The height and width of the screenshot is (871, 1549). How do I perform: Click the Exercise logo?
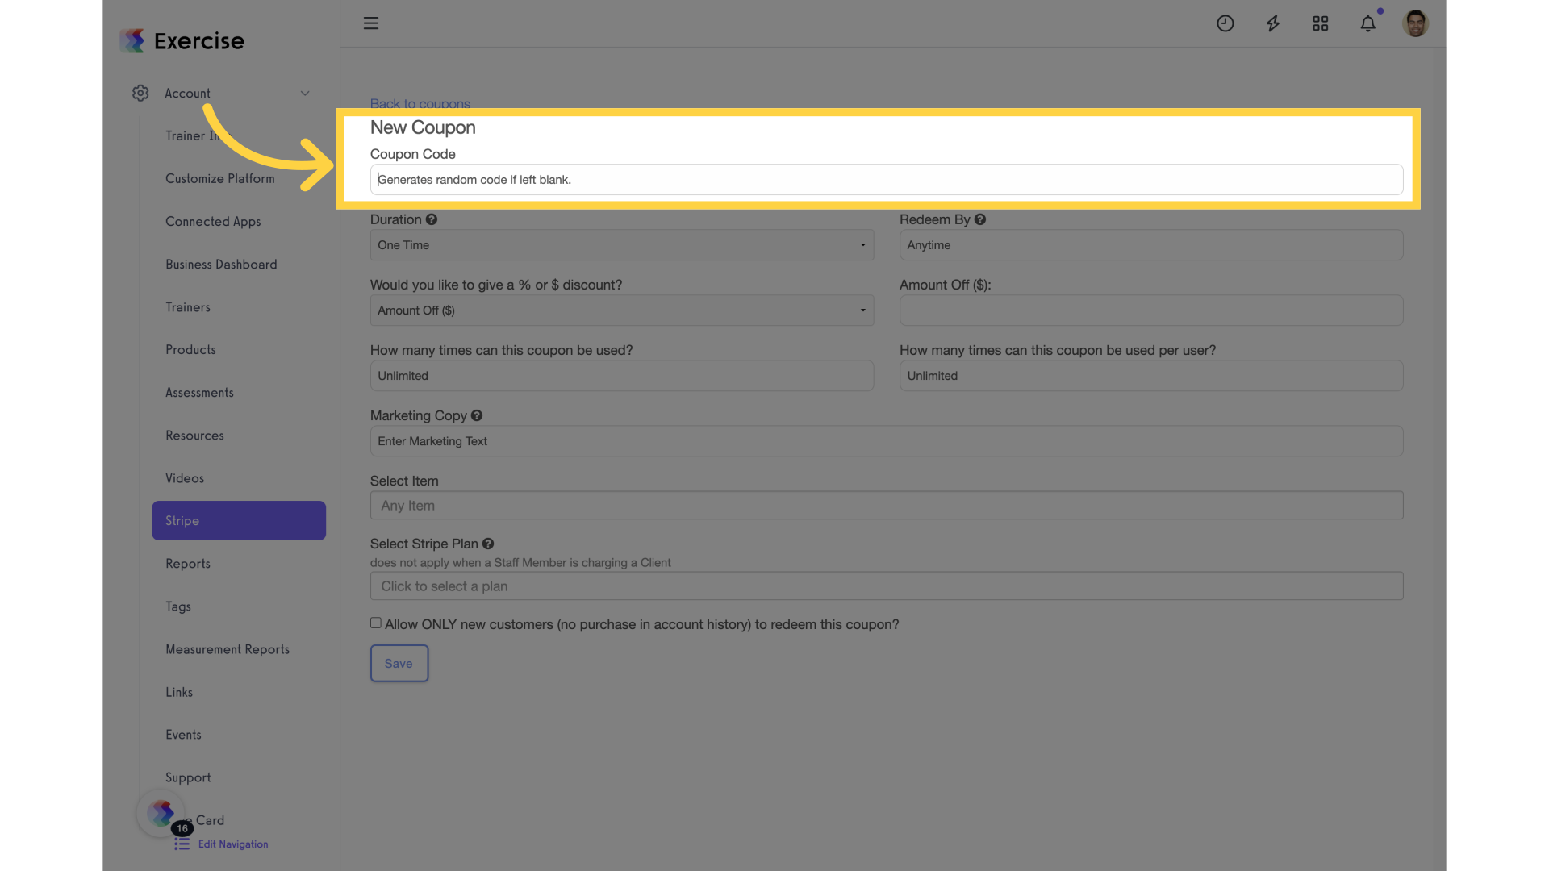click(x=182, y=40)
